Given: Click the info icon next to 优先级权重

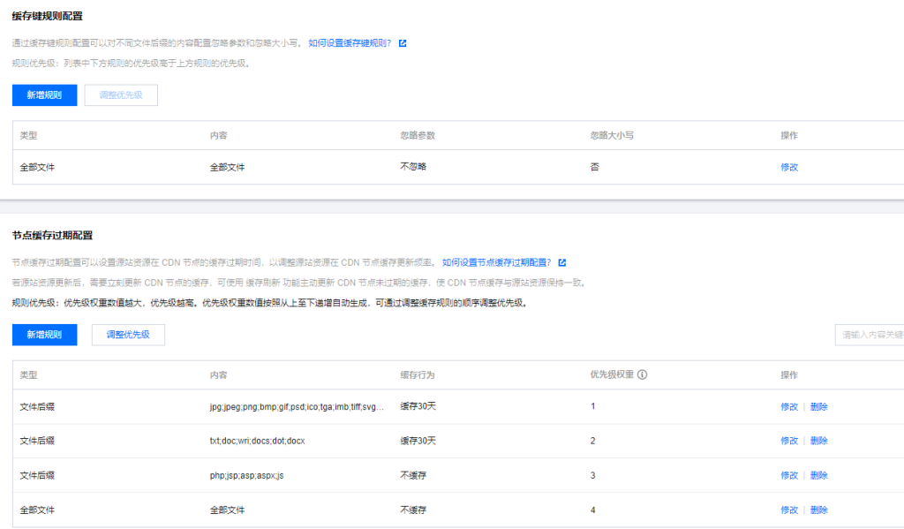Looking at the screenshot, I should coord(643,374).
